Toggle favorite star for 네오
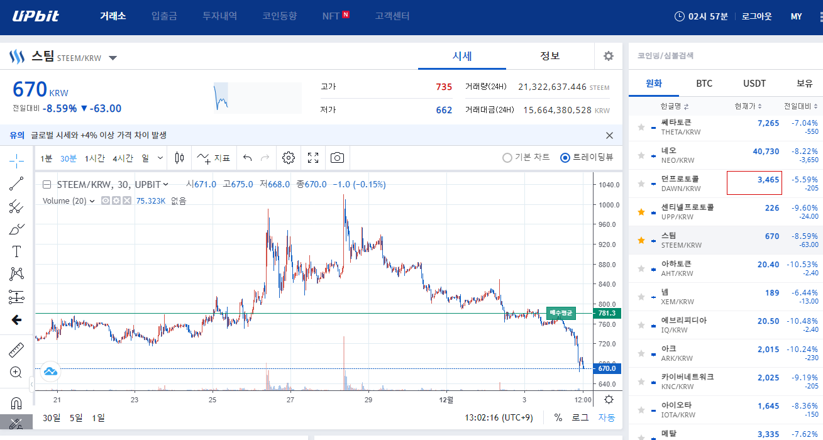Screen dimensions: 823x440 click(641, 155)
